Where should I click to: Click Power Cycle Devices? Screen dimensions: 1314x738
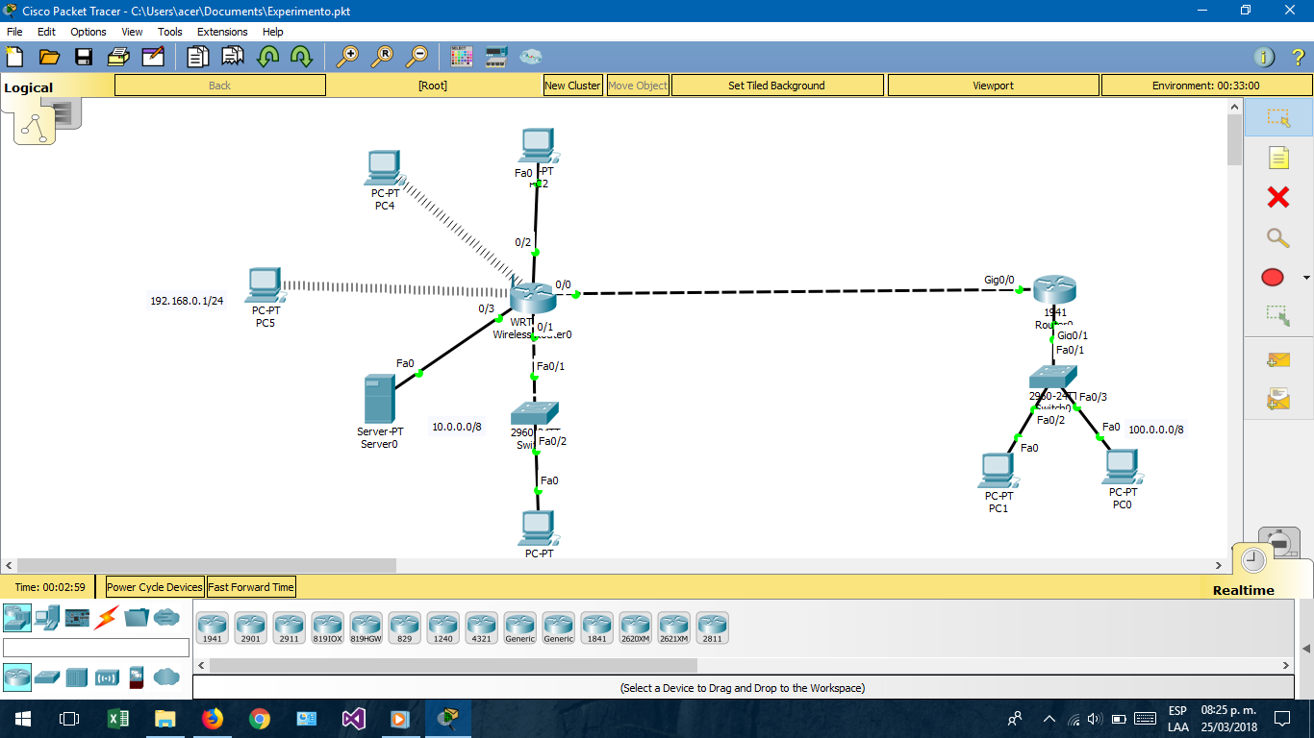[155, 587]
